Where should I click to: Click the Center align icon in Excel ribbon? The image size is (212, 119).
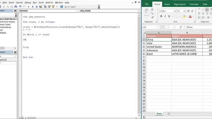click(203, 13)
